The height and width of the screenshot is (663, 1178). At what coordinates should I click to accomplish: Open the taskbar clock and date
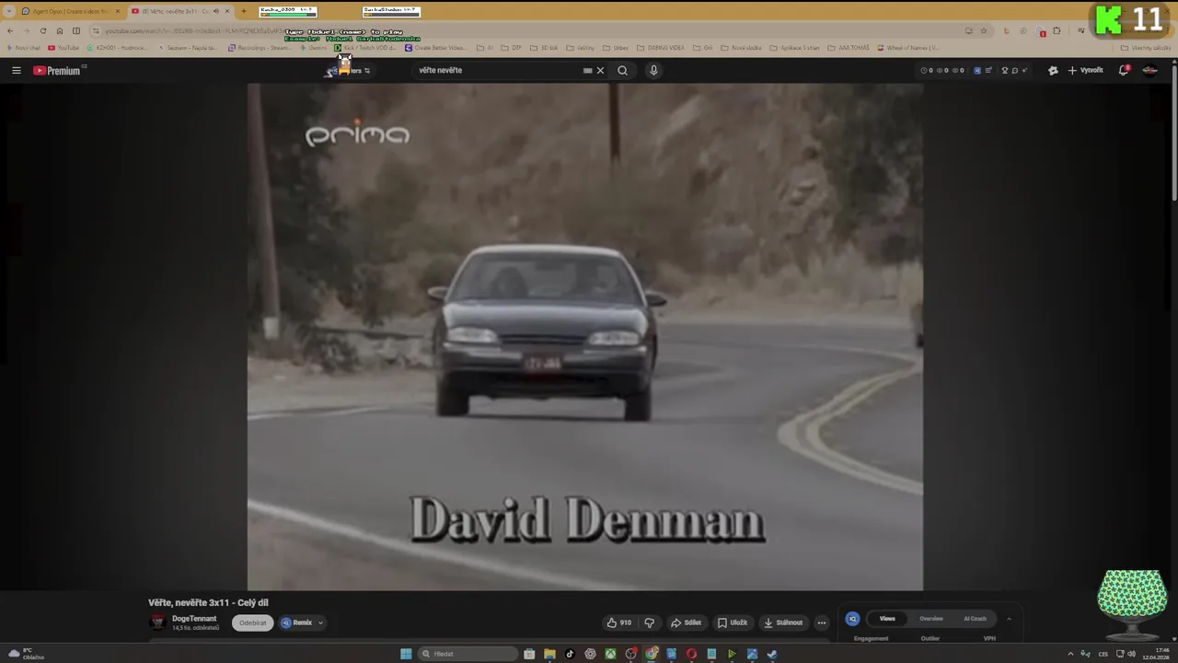click(x=1158, y=654)
